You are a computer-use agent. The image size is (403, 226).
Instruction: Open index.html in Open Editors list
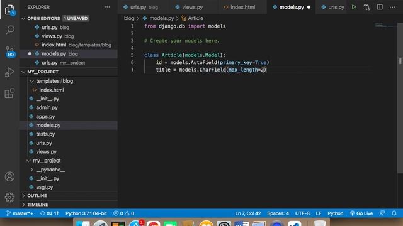69,45
